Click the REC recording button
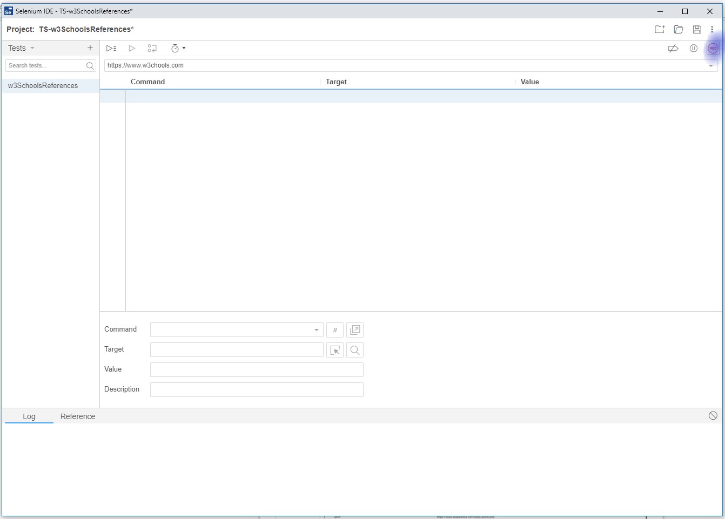The height and width of the screenshot is (519, 725). coord(713,48)
